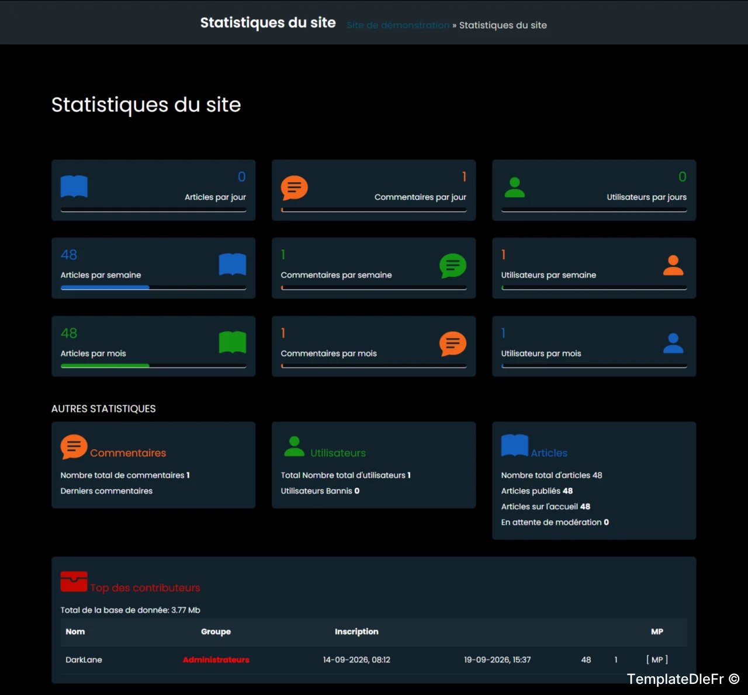This screenshot has height=695, width=748.
Task: Click the green user icon for Utilisateurs par jours
Action: [x=515, y=187]
